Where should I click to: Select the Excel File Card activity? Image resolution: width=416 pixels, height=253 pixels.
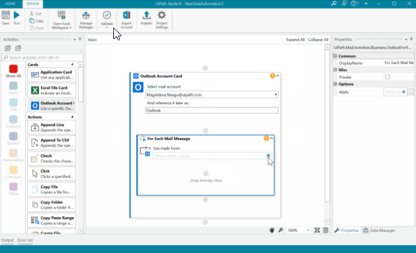point(52,90)
